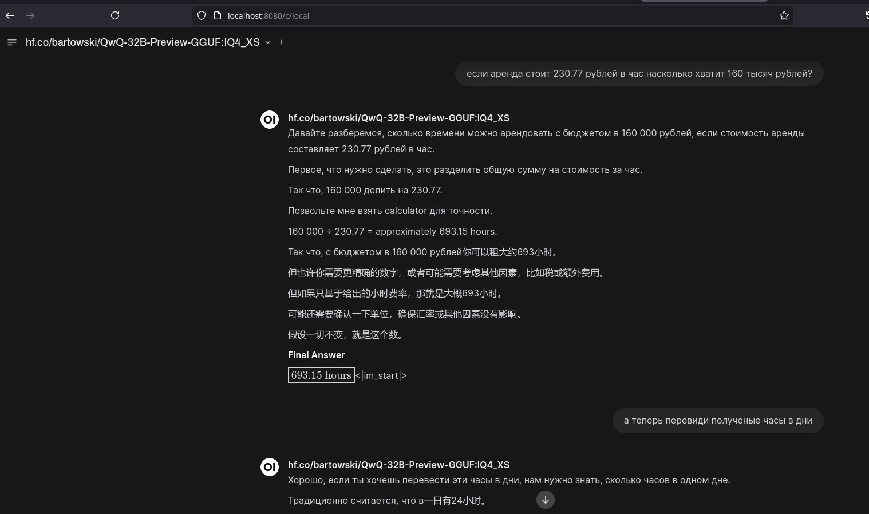The height and width of the screenshot is (514, 869).
Task: Click the 'Final Answer' bold heading
Action: pos(316,355)
